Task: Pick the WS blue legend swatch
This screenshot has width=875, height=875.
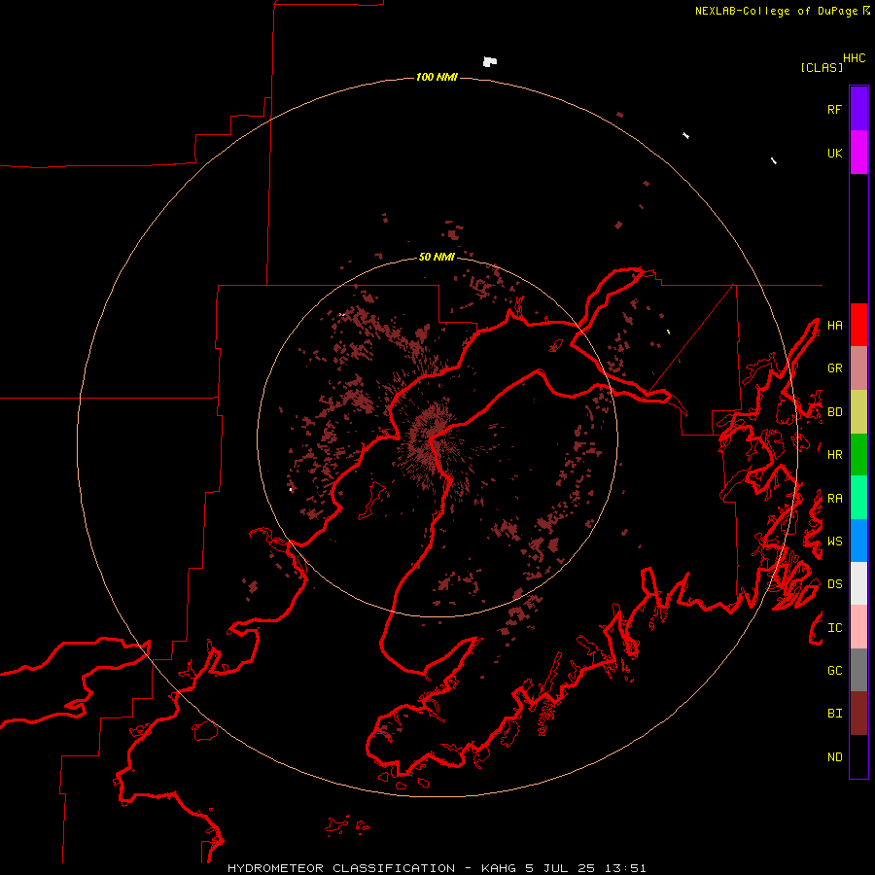Action: pyautogui.click(x=858, y=541)
